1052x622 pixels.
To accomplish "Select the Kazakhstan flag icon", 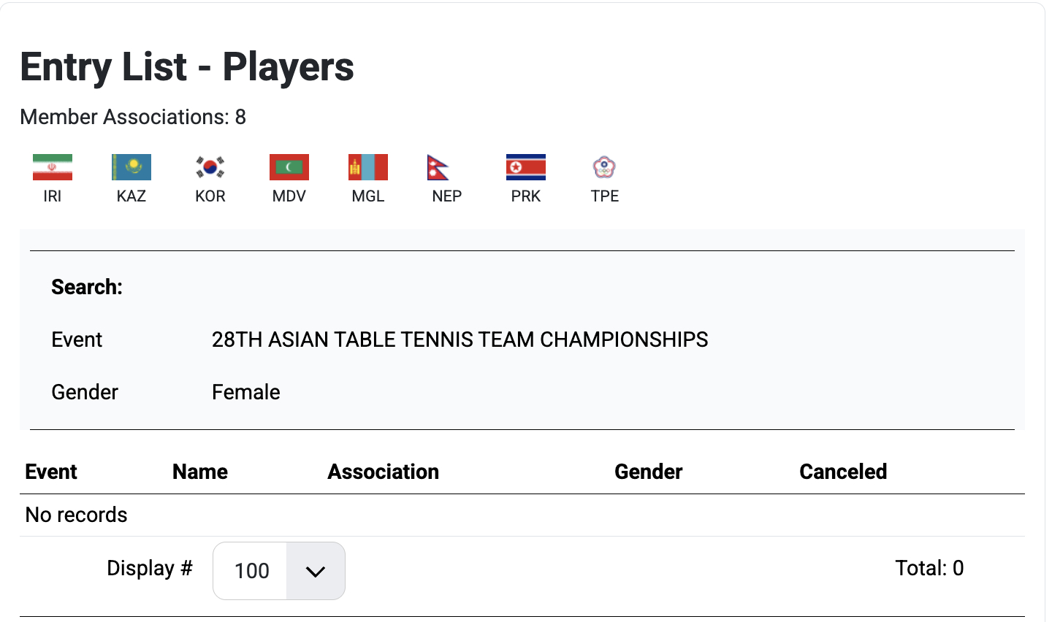I will pos(131,167).
